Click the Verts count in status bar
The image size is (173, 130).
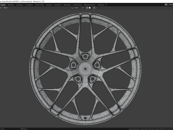tap(149, 129)
